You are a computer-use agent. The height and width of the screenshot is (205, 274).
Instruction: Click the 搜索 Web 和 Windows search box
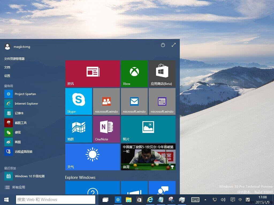tap(56, 200)
